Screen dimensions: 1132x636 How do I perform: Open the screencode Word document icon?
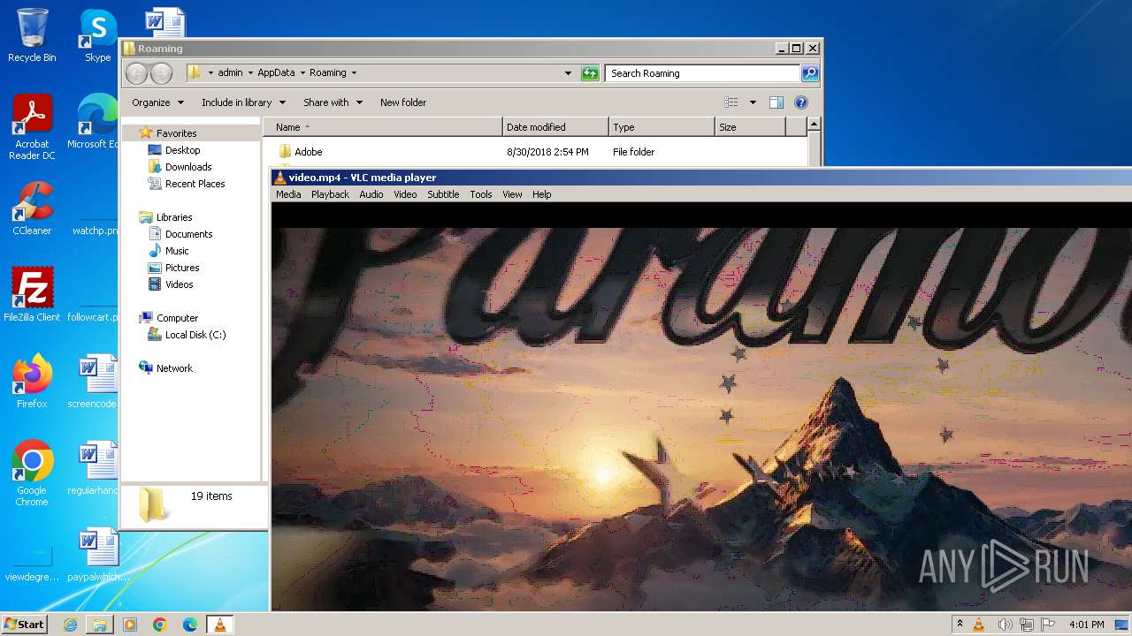pyautogui.click(x=93, y=382)
